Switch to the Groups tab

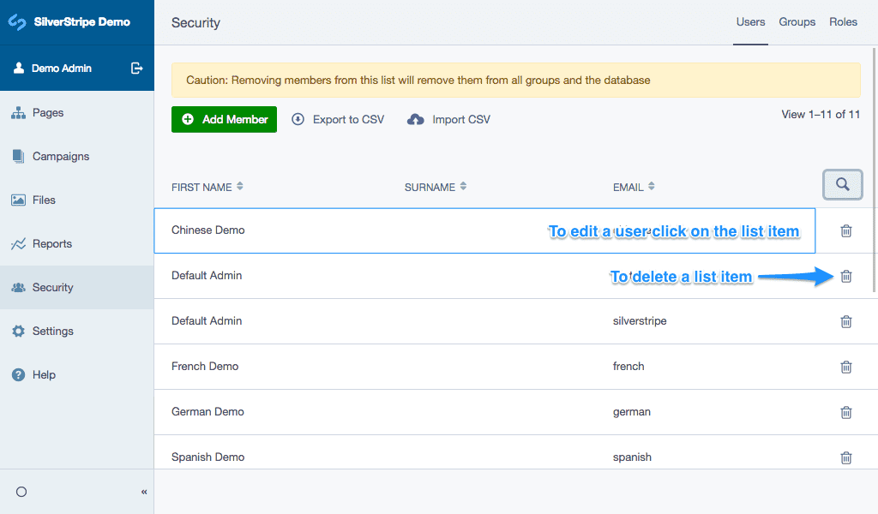click(x=797, y=22)
